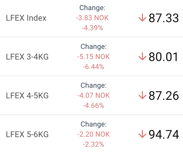Select the LFEX 5-6KG label
This screenshot has width=183, height=153.
click(27, 134)
